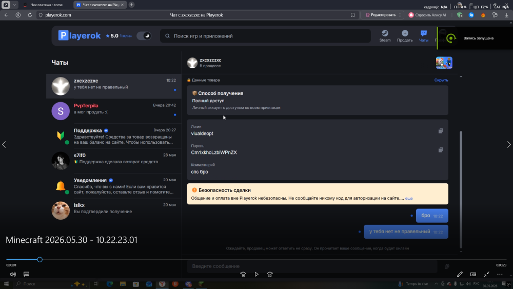The width and height of the screenshot is (513, 289).
Task: Copy the password using its copy icon
Action: 441,150
